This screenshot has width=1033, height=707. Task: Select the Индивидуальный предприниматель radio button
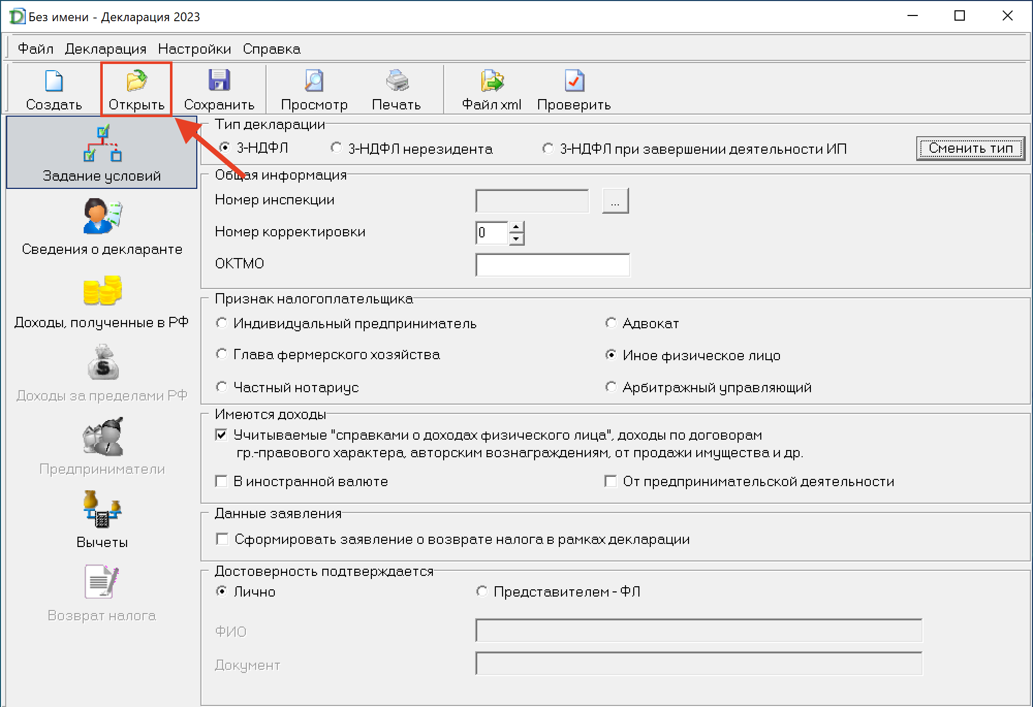pyautogui.click(x=222, y=324)
